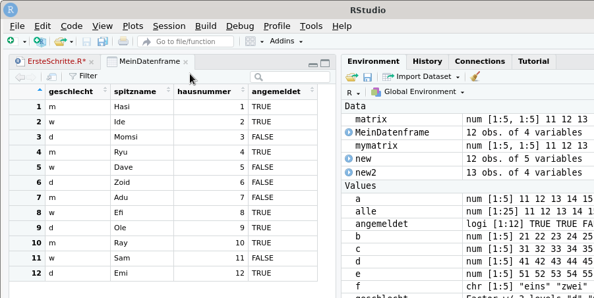Click the forward navigation arrow in data viewer
Screen dimensions: 594x298
click(x=31, y=77)
